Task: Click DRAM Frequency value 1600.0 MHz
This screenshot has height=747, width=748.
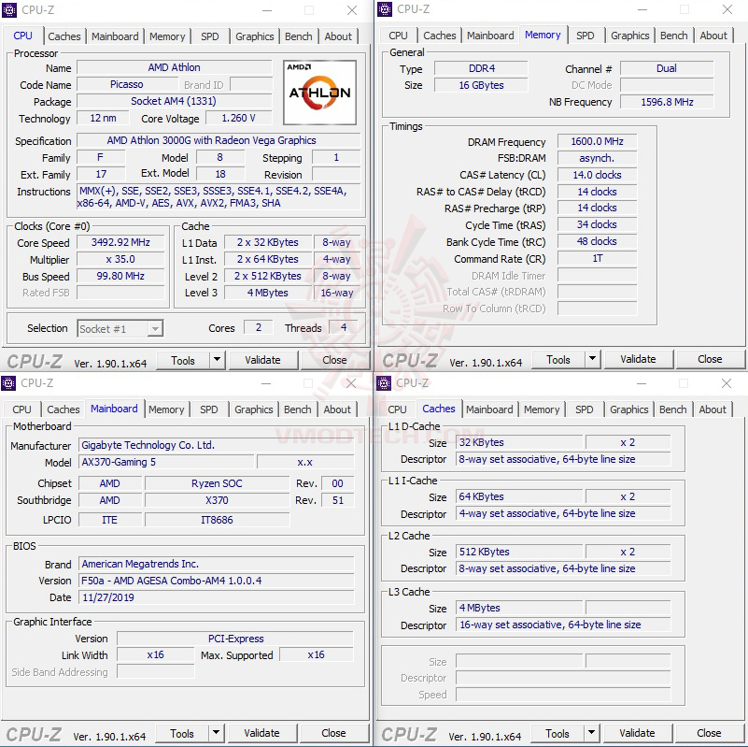Action: 598,141
